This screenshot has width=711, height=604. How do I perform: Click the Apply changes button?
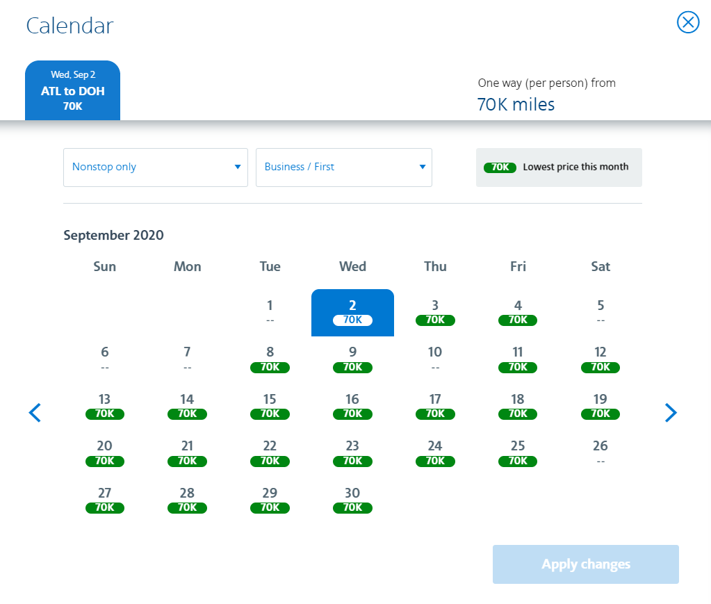coord(585,564)
